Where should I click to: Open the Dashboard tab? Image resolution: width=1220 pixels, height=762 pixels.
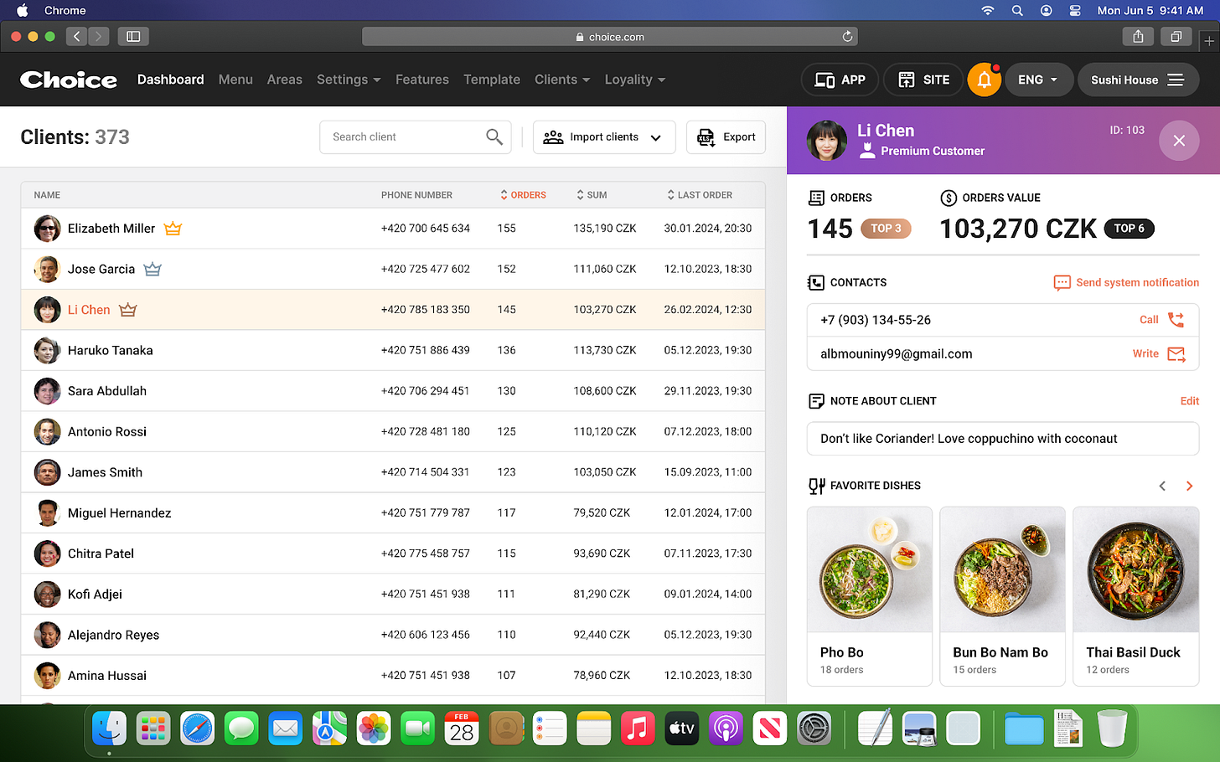171,80
